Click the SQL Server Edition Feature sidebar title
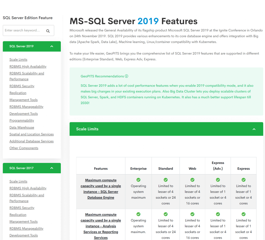This screenshot has width=265, height=240. click(x=27, y=18)
